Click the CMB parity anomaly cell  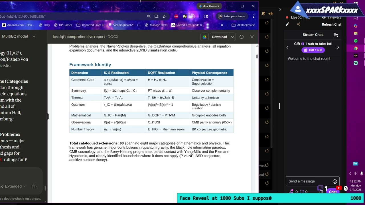(x=212, y=122)
